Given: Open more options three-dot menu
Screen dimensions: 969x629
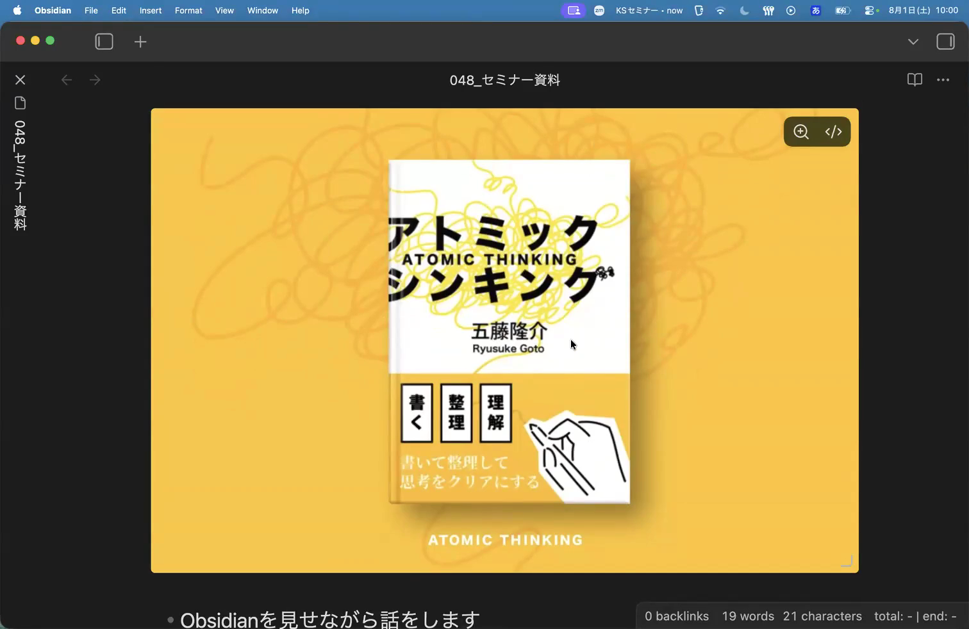Looking at the screenshot, I should coord(943,80).
